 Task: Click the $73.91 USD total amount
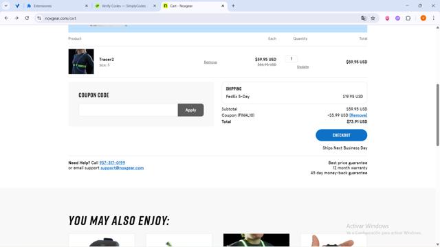click(357, 122)
